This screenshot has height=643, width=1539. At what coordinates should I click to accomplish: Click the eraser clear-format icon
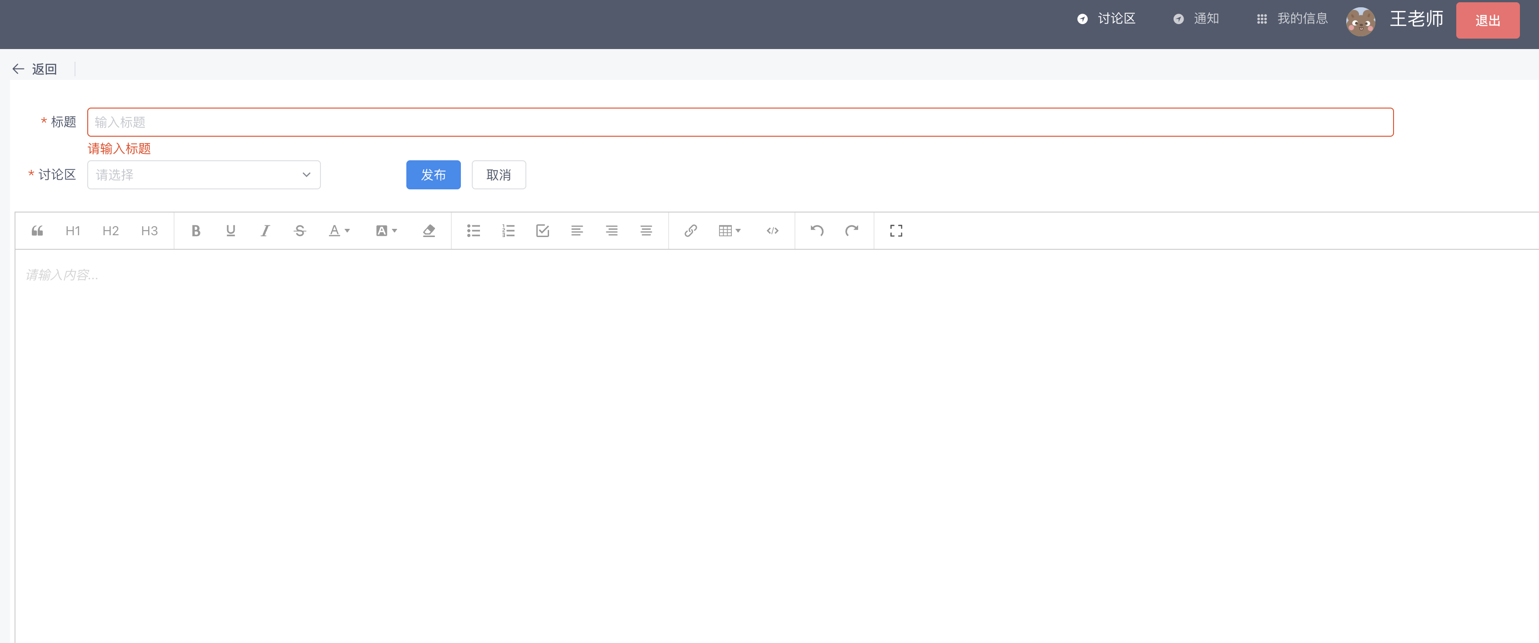[428, 230]
